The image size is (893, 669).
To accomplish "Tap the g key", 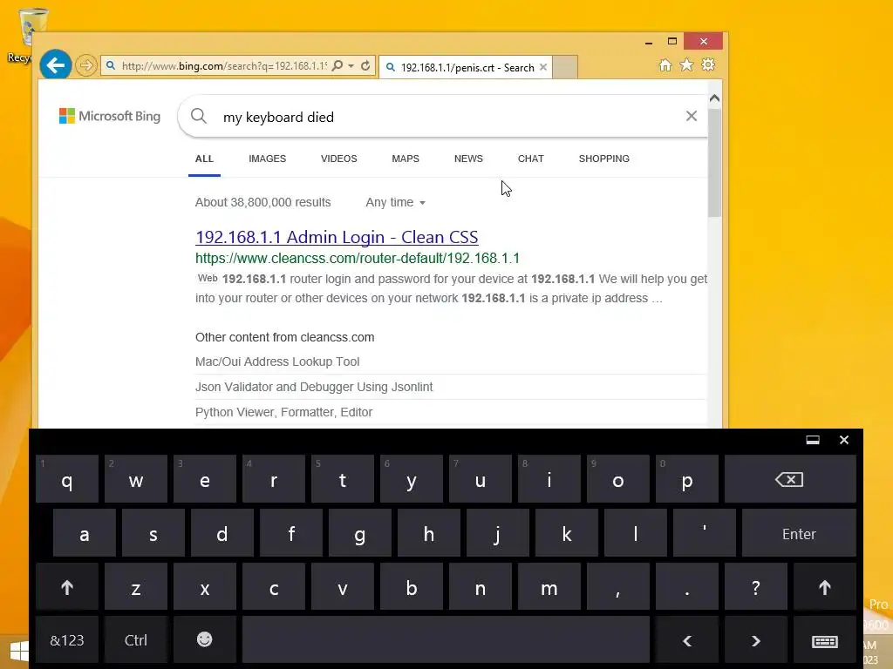I will [x=360, y=533].
